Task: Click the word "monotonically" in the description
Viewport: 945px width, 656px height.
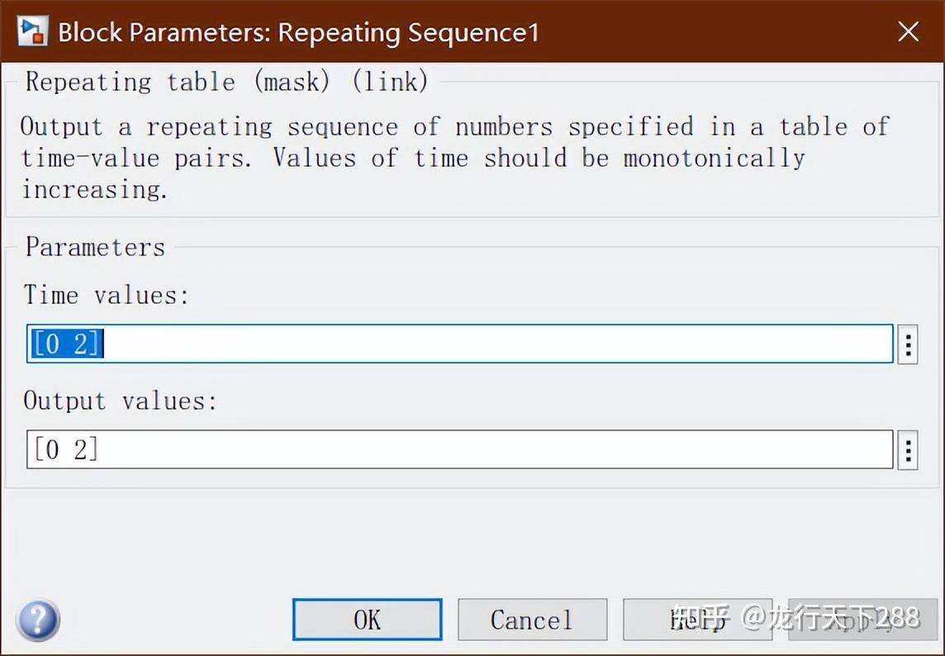Action: coord(714,158)
